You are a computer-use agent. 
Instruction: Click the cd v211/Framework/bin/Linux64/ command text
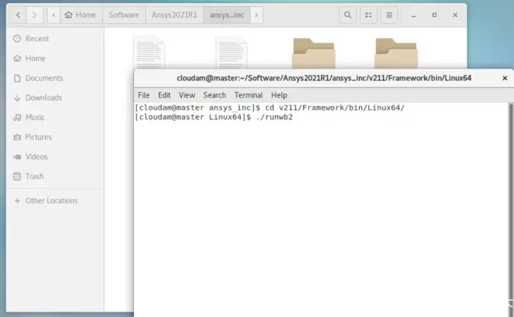point(335,107)
